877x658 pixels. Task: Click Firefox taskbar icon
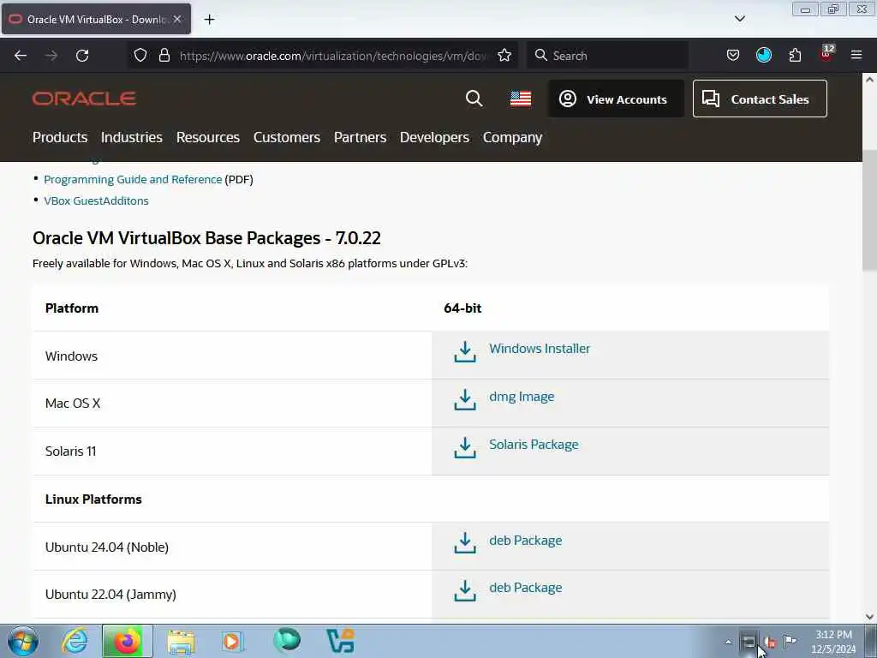click(128, 641)
